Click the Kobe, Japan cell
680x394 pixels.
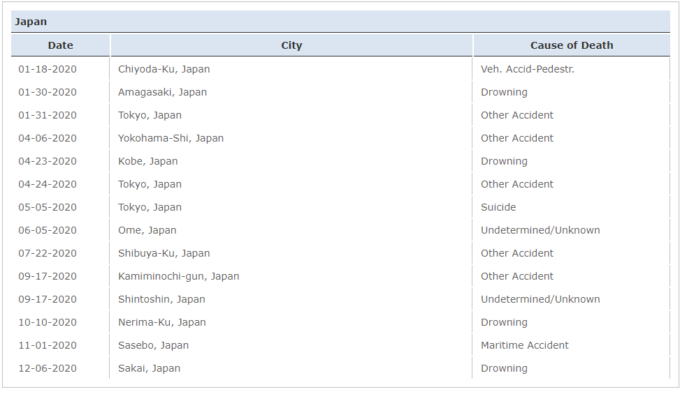click(x=148, y=161)
